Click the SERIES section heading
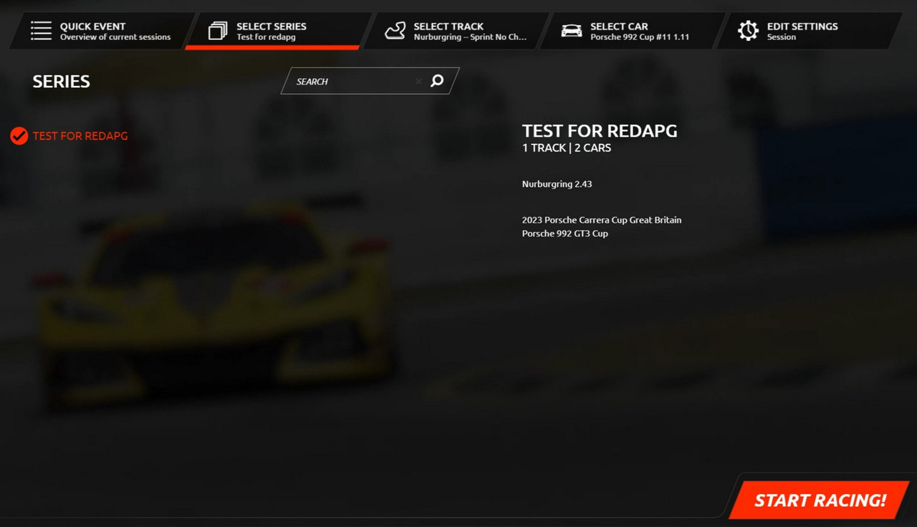This screenshot has height=527, width=917. (61, 82)
